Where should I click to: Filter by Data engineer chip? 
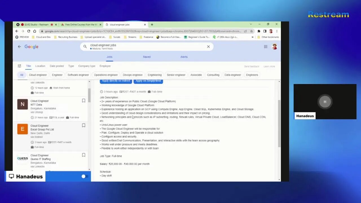(x=233, y=75)
